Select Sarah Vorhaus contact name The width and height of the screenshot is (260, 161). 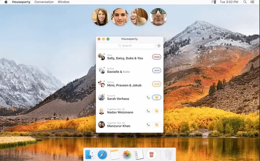[x=118, y=99]
